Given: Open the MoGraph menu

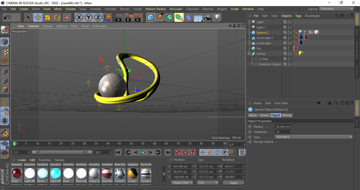Looking at the screenshot, I should click(176, 9).
